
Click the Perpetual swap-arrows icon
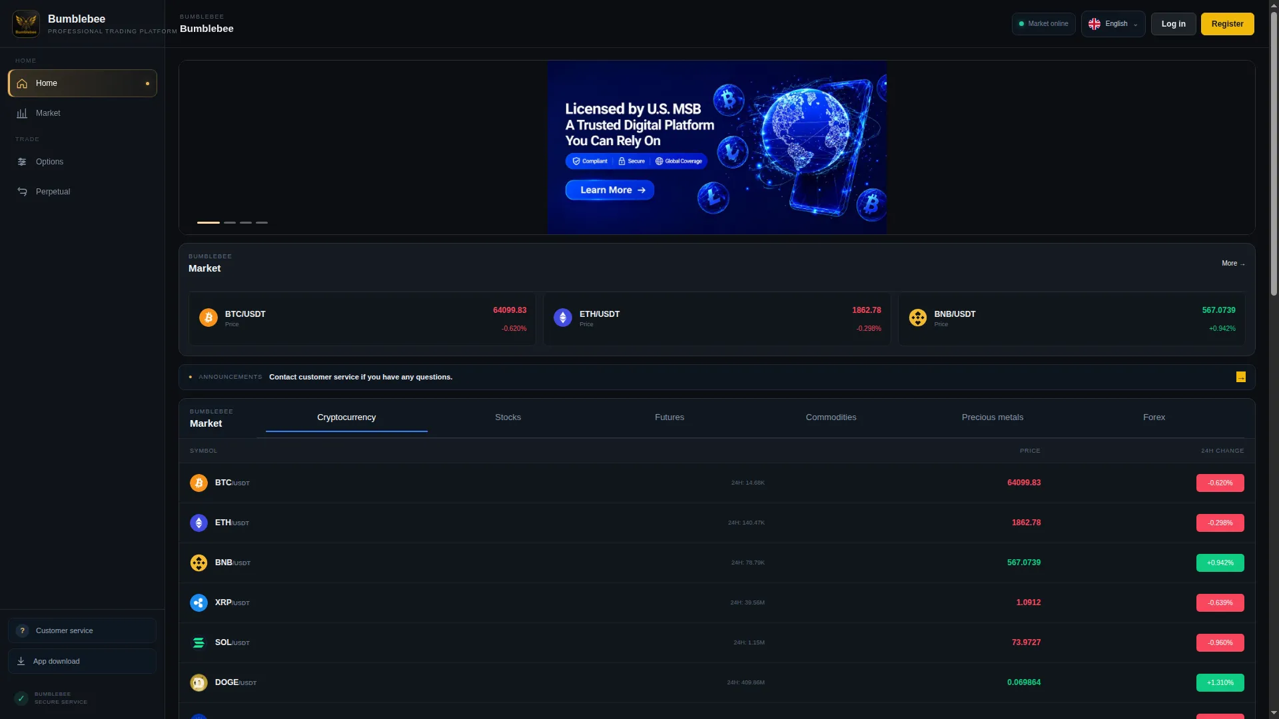click(22, 192)
